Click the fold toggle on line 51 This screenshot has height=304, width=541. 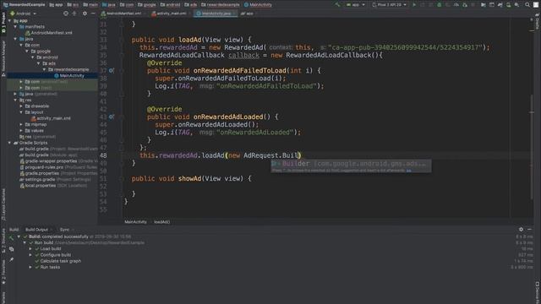pyautogui.click(x=122, y=178)
